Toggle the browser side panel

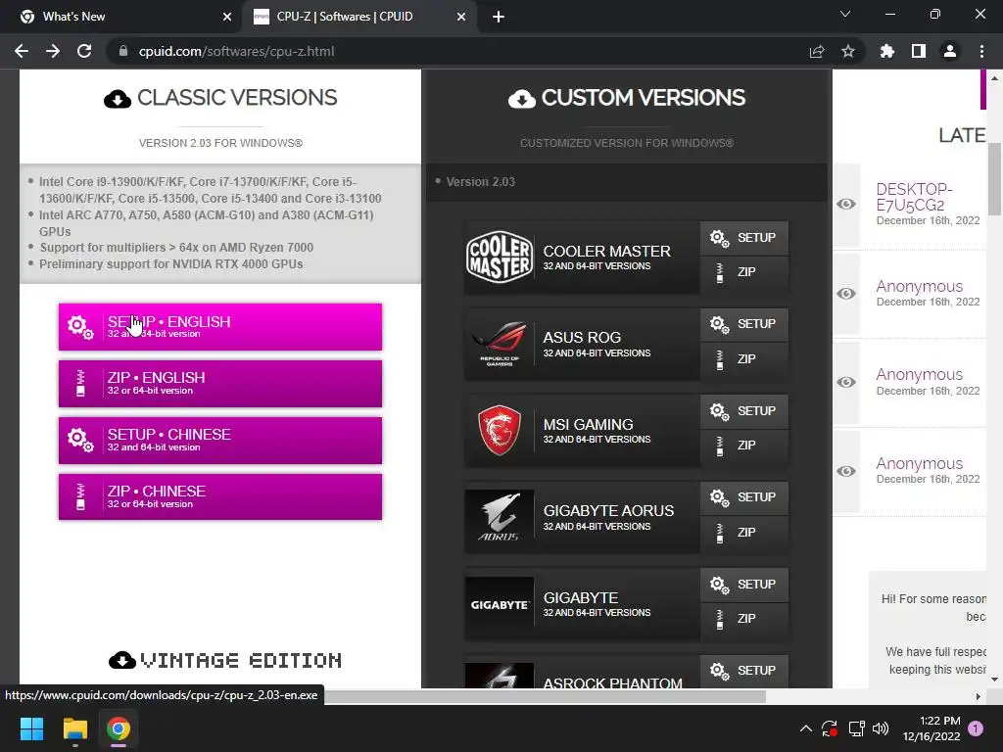(919, 51)
